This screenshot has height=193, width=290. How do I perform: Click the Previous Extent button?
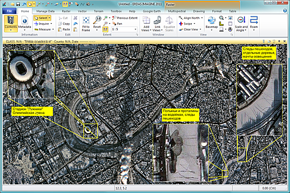pyautogui.click(x=125, y=18)
